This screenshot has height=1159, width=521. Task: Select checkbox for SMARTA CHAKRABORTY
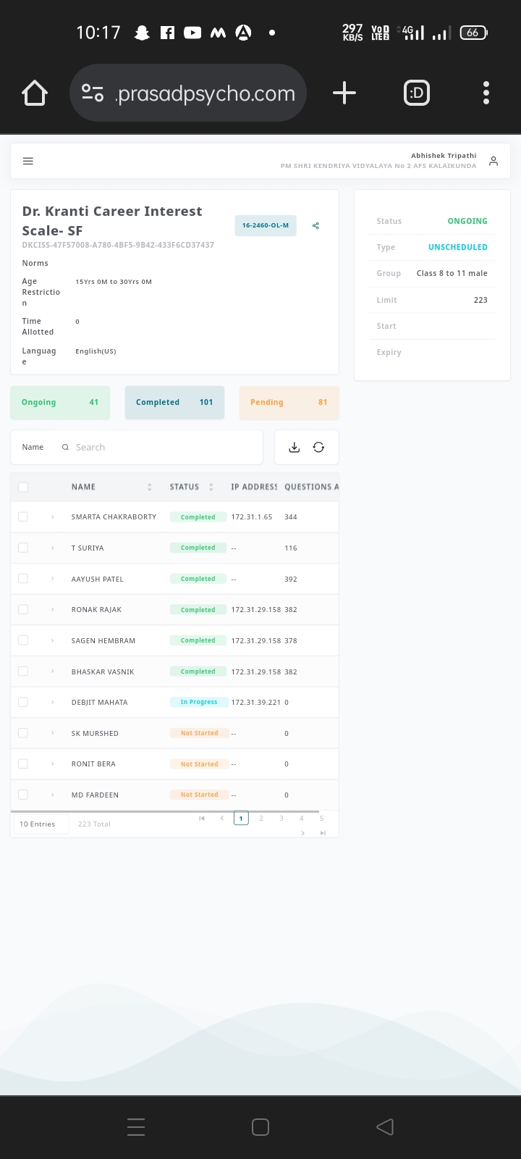pyautogui.click(x=23, y=517)
